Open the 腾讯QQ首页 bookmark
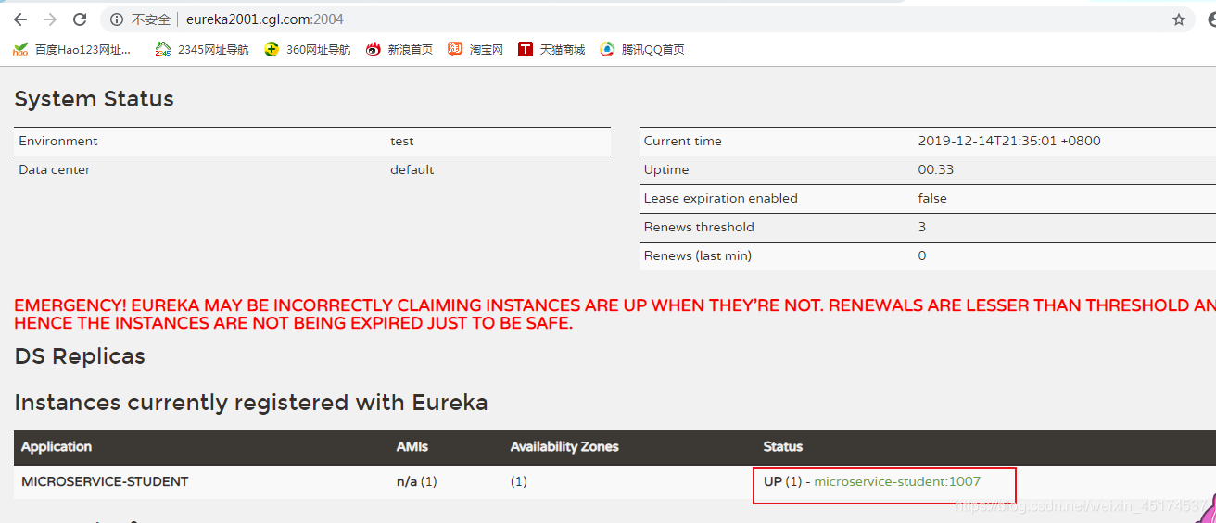Screen dimensions: 1216x523 [x=642, y=50]
